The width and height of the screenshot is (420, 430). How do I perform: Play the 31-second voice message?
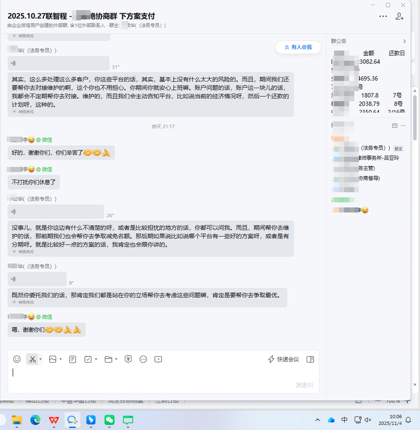[x=59, y=63]
